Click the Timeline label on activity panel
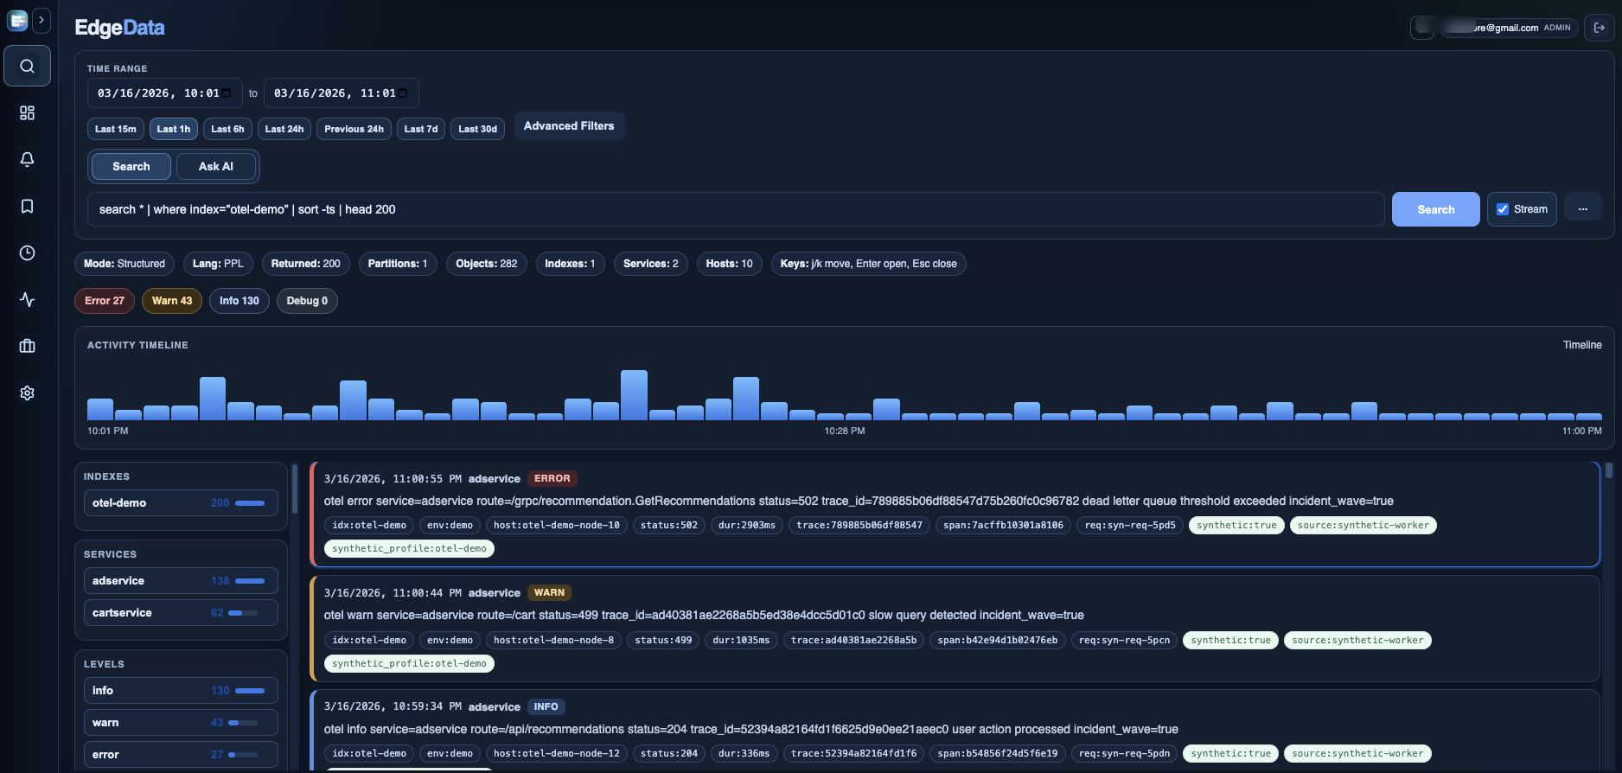The width and height of the screenshot is (1622, 773). tap(1582, 345)
